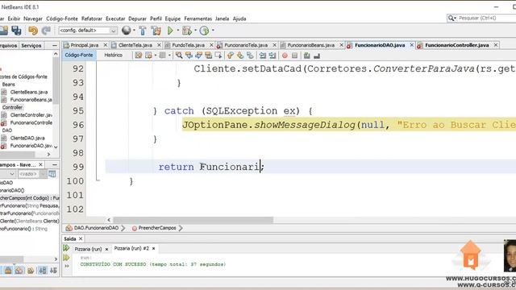Open the Depurar menu
This screenshot has width=516, height=290.
tap(137, 19)
